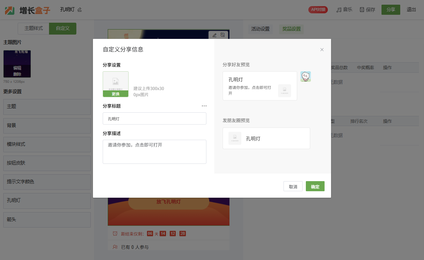Click the edit pencil icon on preview canvas
Screen dimensions: 424x260
click(214, 35)
